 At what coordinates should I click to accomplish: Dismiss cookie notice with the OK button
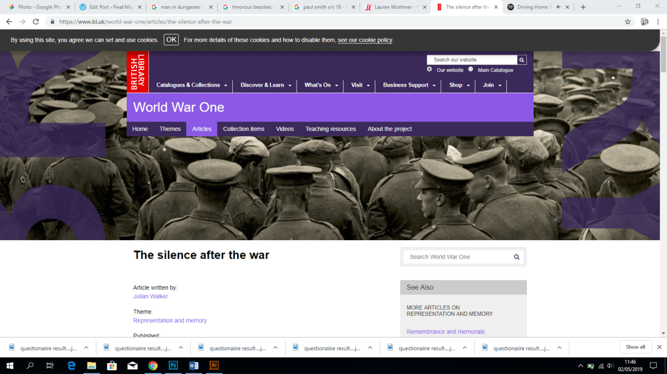(170, 39)
